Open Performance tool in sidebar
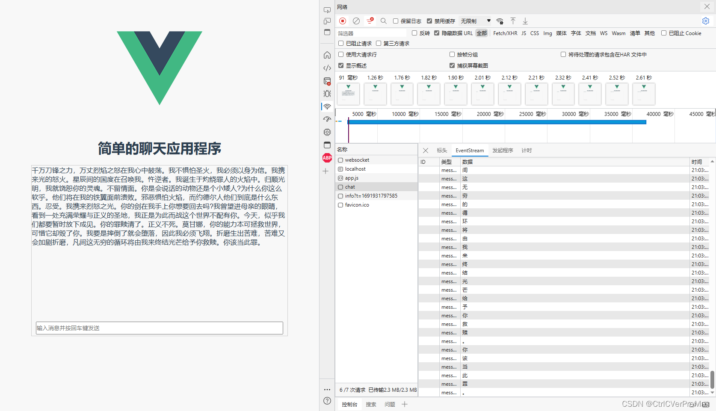 tap(327, 119)
